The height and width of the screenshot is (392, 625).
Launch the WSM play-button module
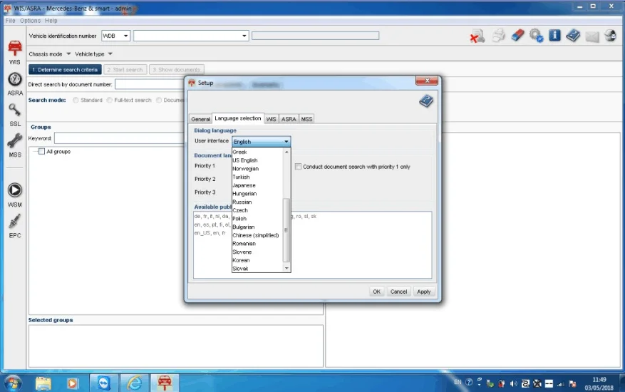(x=15, y=195)
